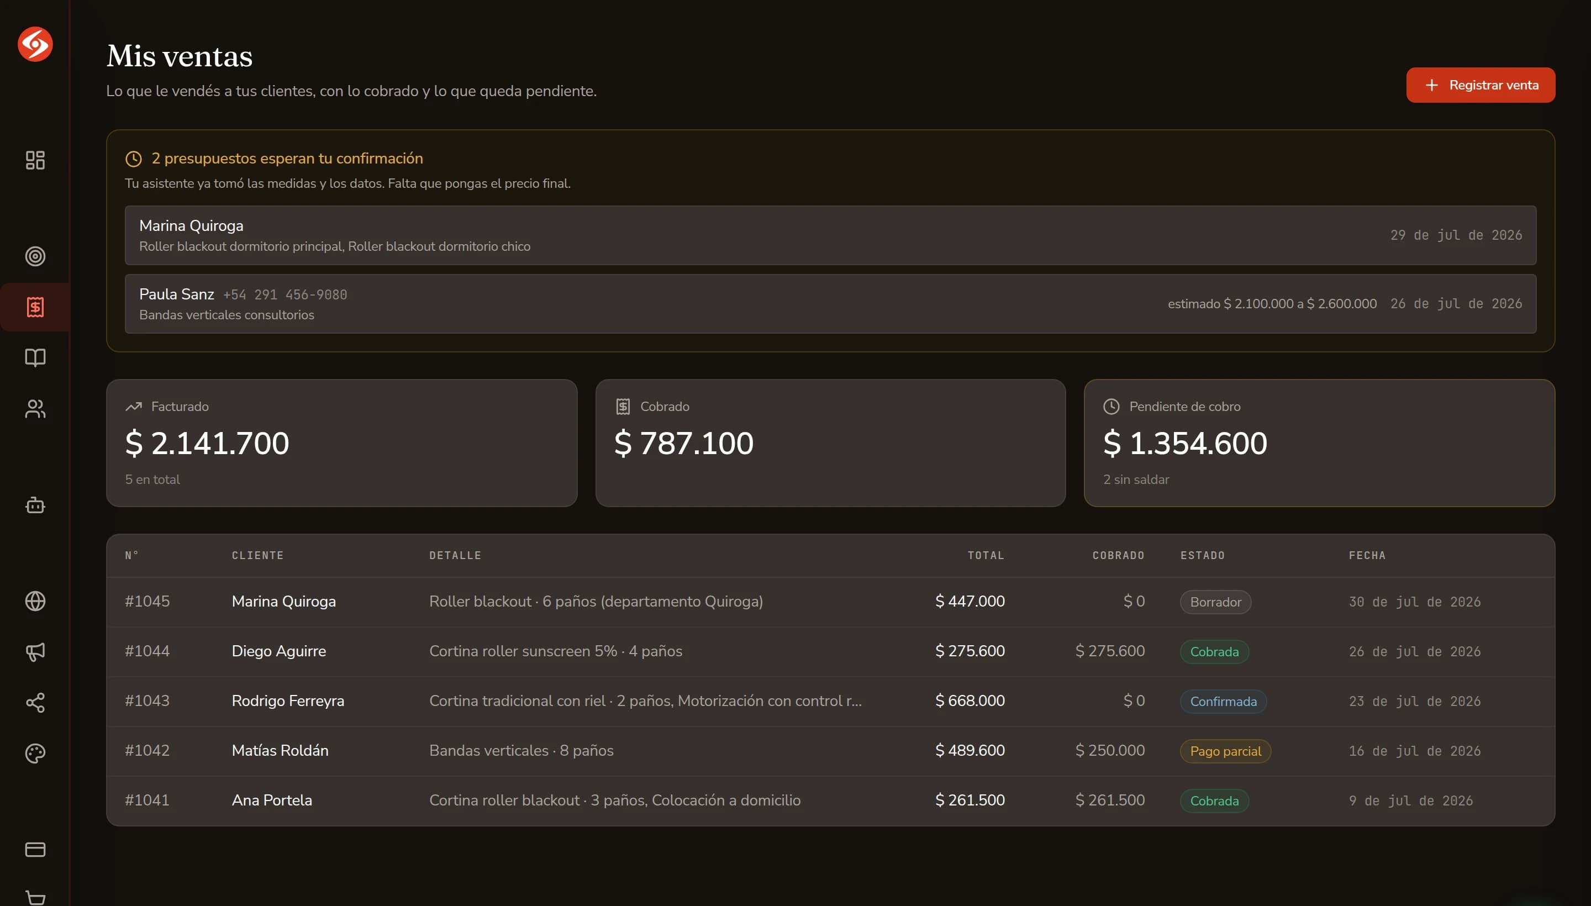Click the TOTAL column header
This screenshot has width=1591, height=906.
click(x=986, y=555)
